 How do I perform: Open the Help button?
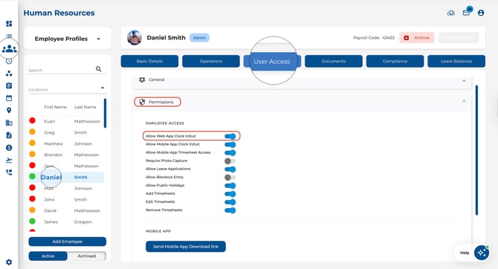[465, 253]
